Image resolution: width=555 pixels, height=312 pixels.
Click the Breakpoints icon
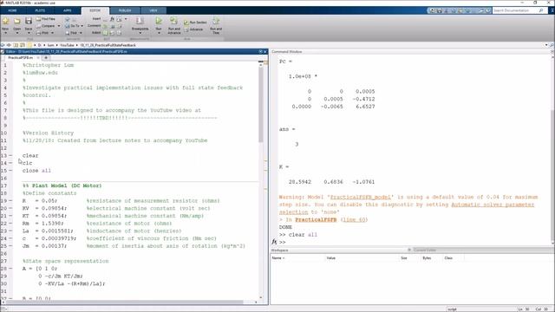[140, 21]
